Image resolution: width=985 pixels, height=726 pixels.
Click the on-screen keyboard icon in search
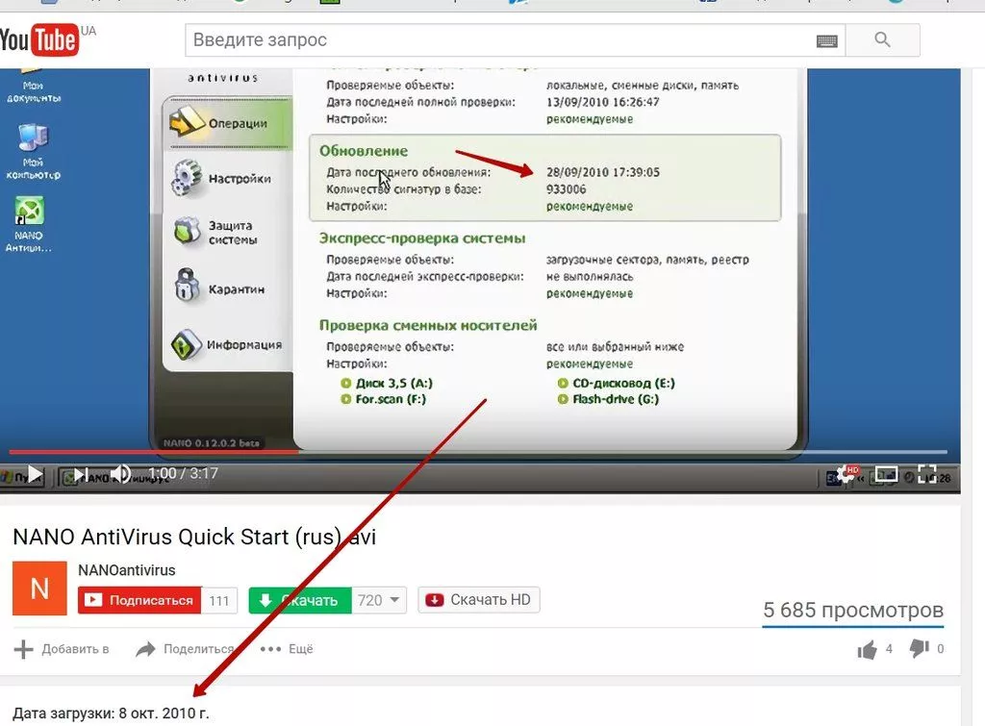(826, 40)
